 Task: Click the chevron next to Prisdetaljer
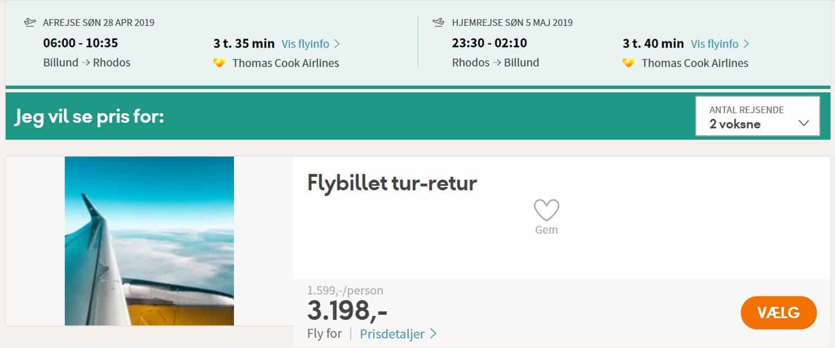[433, 333]
